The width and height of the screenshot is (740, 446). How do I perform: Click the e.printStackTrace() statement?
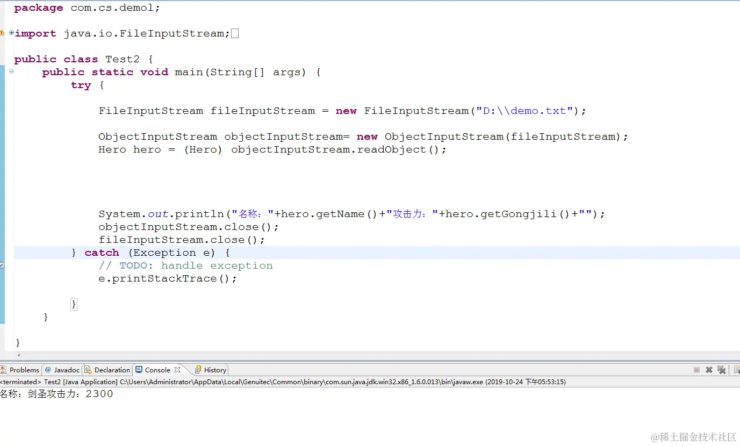pos(168,278)
